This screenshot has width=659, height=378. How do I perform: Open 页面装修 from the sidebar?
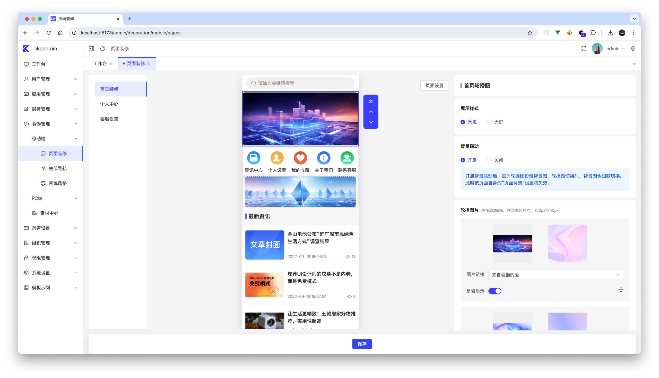click(57, 154)
